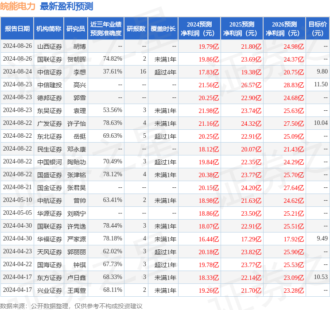Click the 德邦证券 institution cell
Image resolution: width=330 pixels, height=310 pixels.
pyautogui.click(x=50, y=98)
